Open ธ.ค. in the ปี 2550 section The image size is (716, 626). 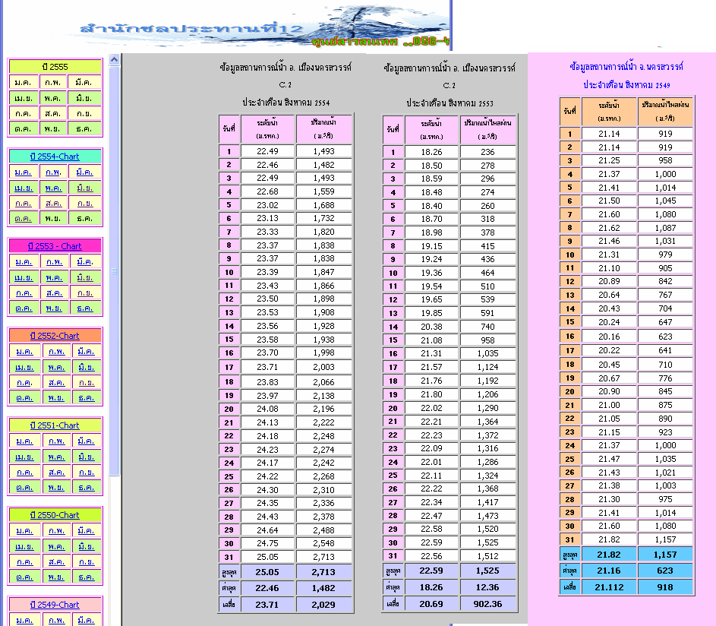(x=87, y=577)
